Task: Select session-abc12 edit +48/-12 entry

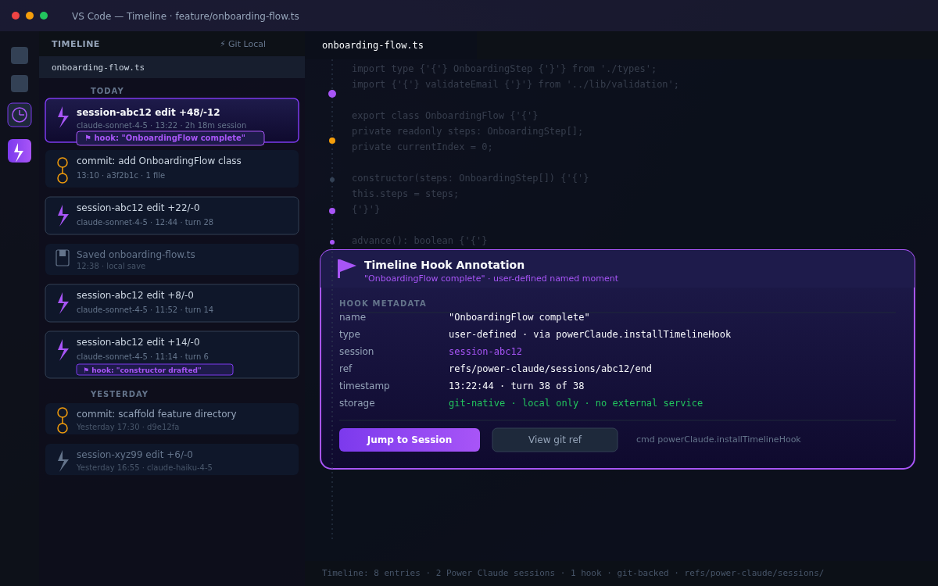Action: coord(172,120)
